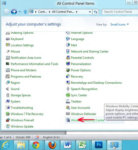This screenshot has height=150, width=138.
Task: Click the Troubleshooting icon
Action: tap(8, 107)
